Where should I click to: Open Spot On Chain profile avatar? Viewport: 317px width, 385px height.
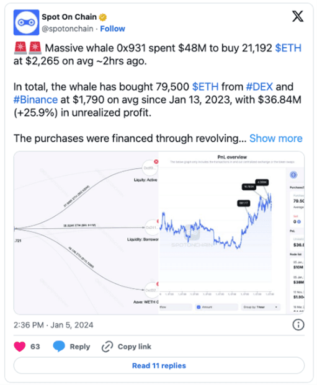[26, 22]
